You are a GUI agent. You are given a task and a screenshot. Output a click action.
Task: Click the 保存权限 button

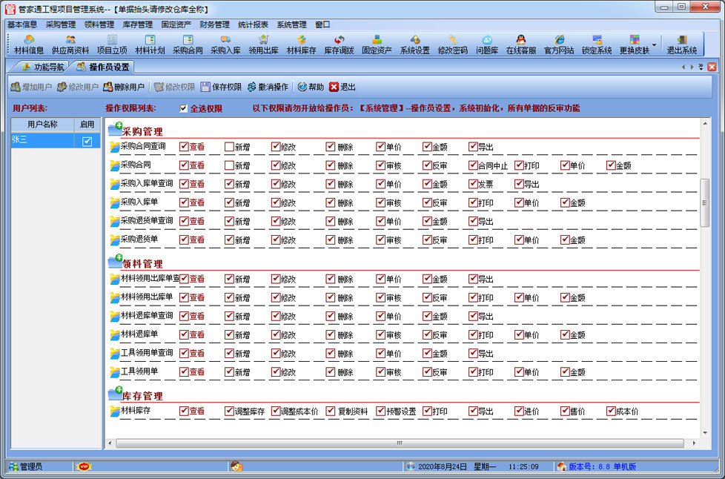[220, 87]
